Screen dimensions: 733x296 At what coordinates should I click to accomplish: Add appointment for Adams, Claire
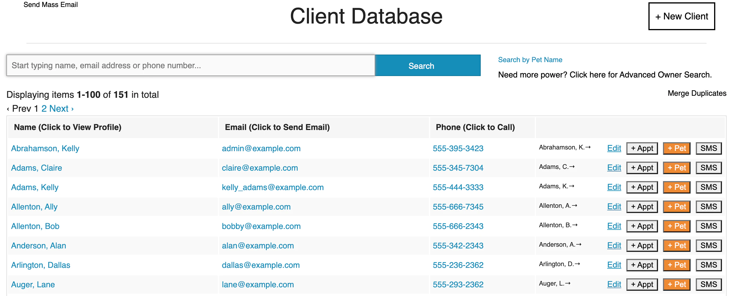tap(642, 168)
